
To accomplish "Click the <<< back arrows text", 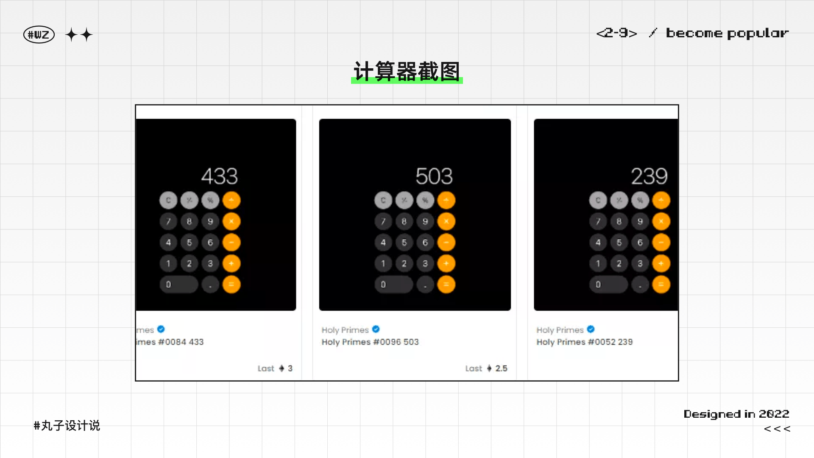I will click(777, 429).
